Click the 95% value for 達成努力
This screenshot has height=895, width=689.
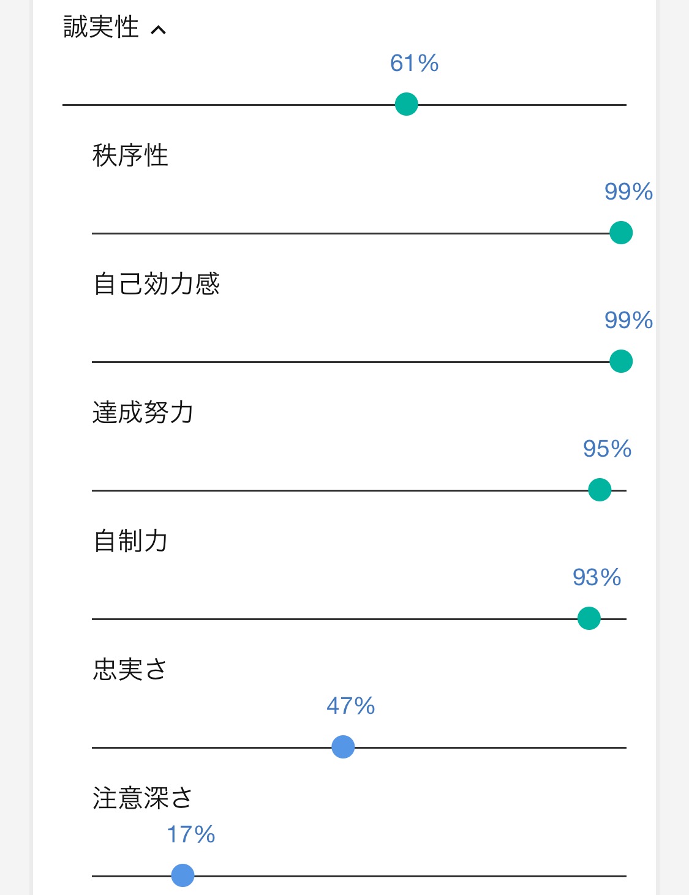[x=607, y=449]
